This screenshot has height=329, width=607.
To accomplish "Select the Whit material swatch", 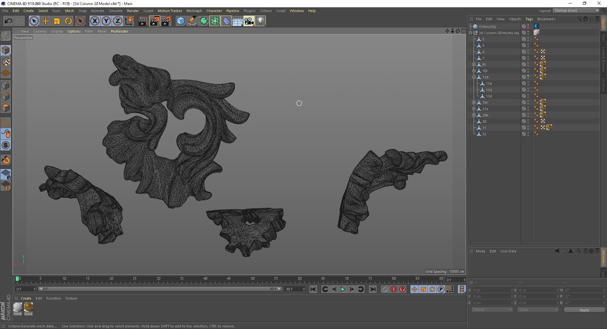I will 18,309.
